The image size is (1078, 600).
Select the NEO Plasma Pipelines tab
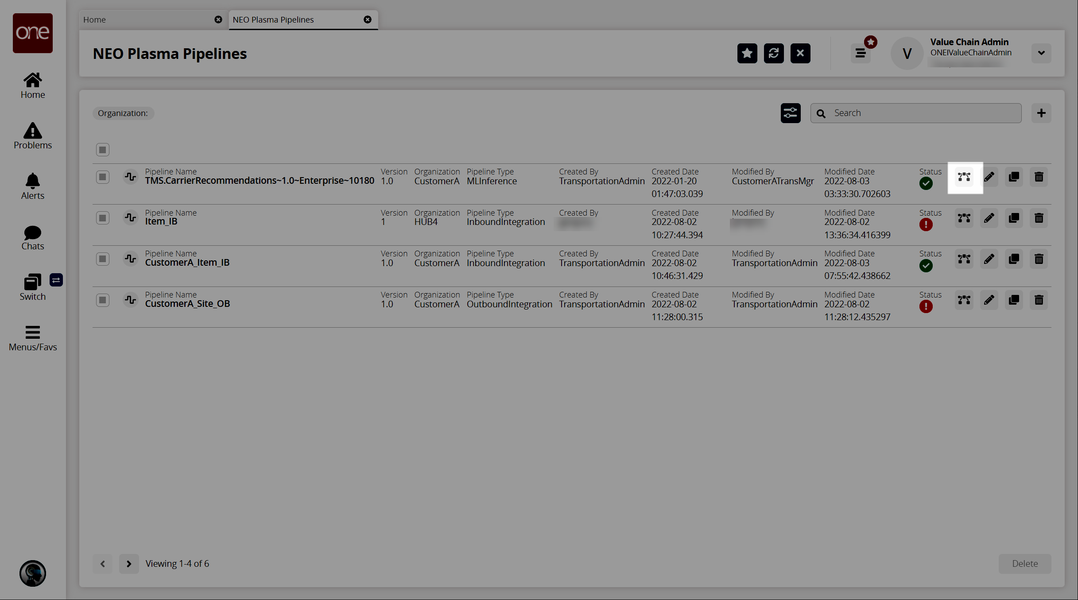click(x=295, y=20)
